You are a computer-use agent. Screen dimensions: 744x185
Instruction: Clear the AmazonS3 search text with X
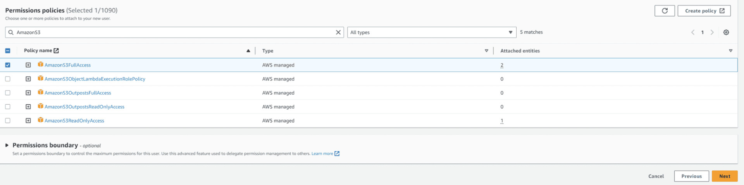338,32
